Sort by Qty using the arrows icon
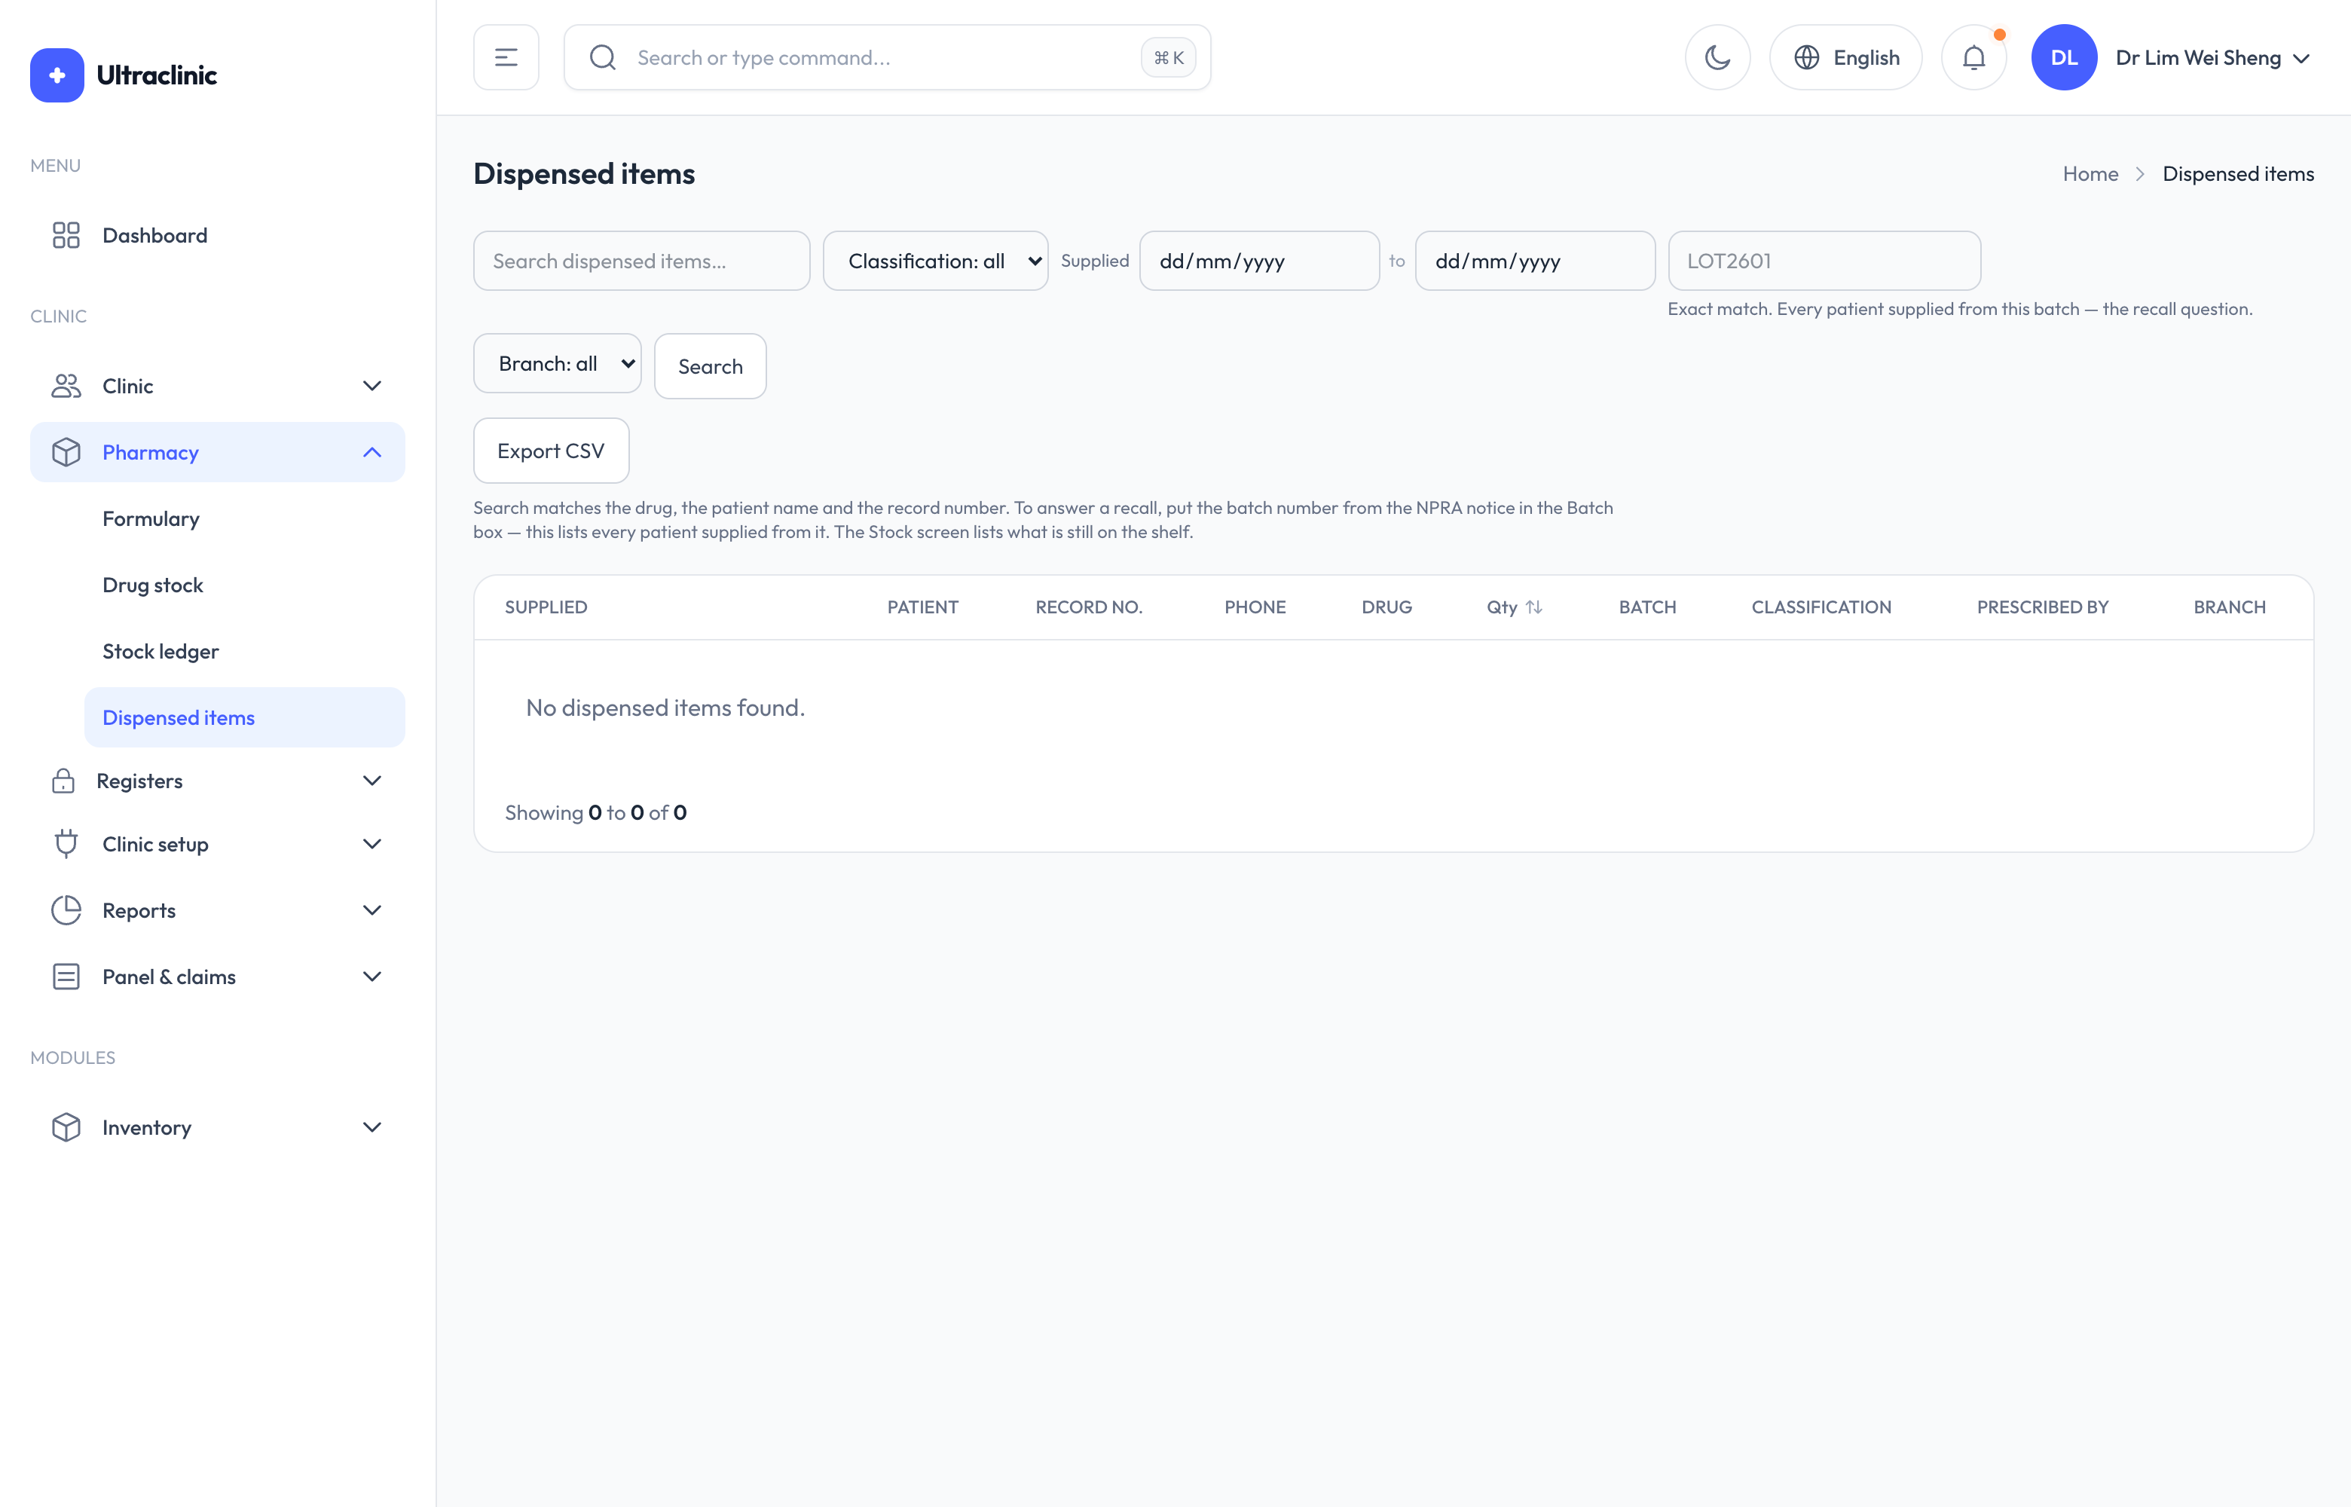Viewport: 2351px width, 1507px height. tap(1534, 607)
